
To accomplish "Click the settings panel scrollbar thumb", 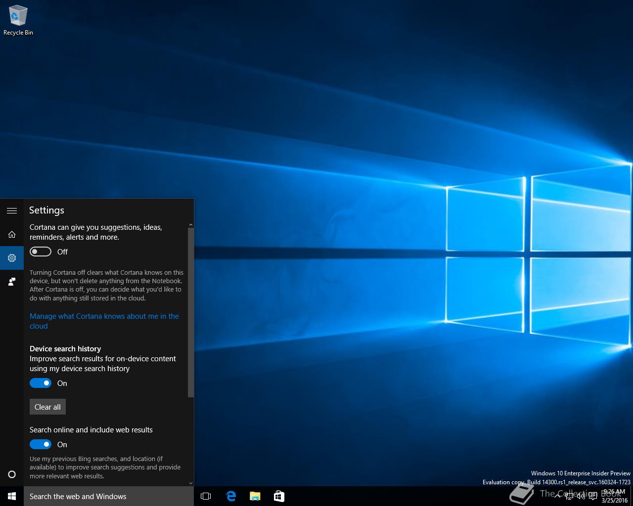I will tap(191, 312).
